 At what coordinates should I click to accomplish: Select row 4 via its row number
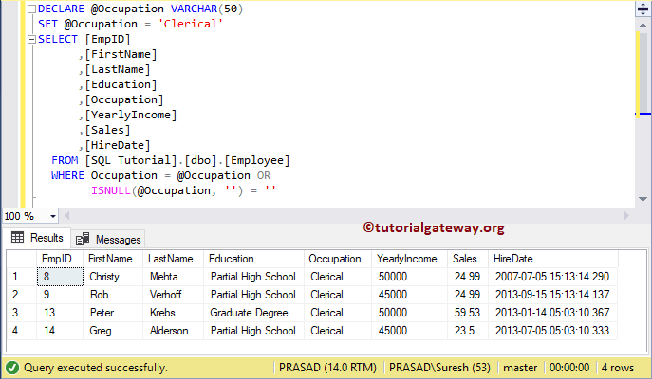click(22, 331)
